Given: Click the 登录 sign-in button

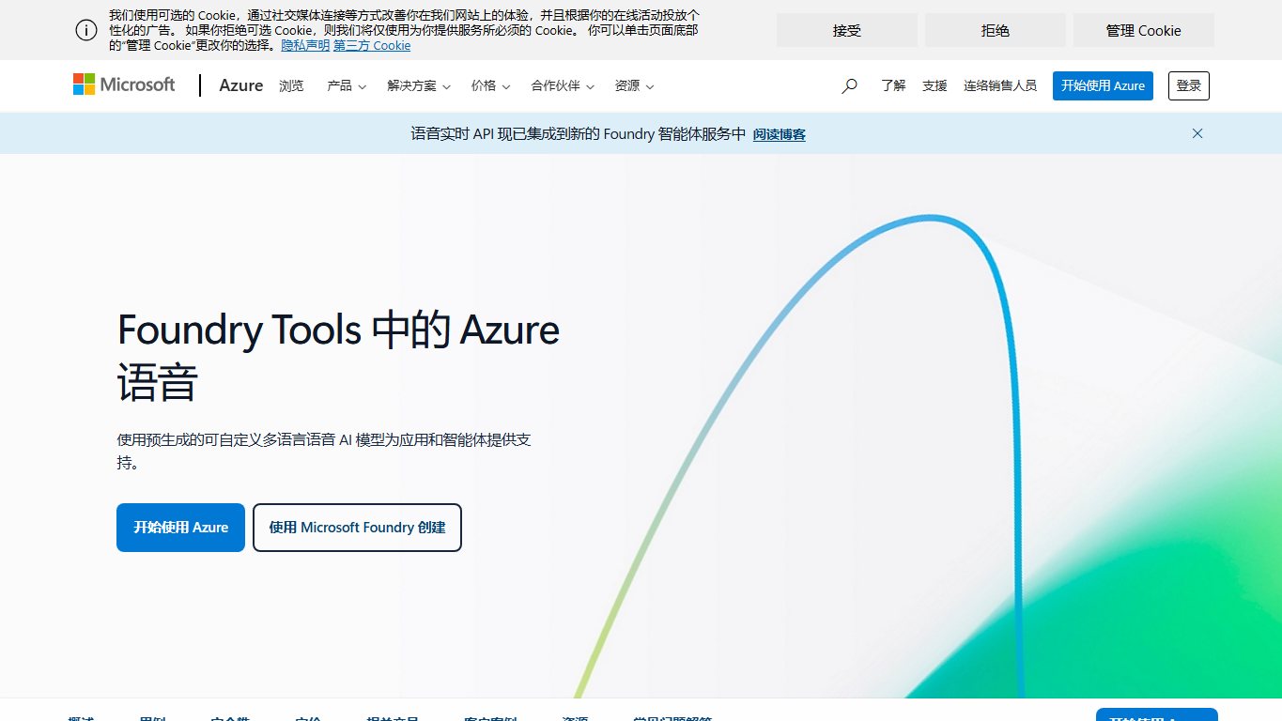Looking at the screenshot, I should click(x=1189, y=85).
